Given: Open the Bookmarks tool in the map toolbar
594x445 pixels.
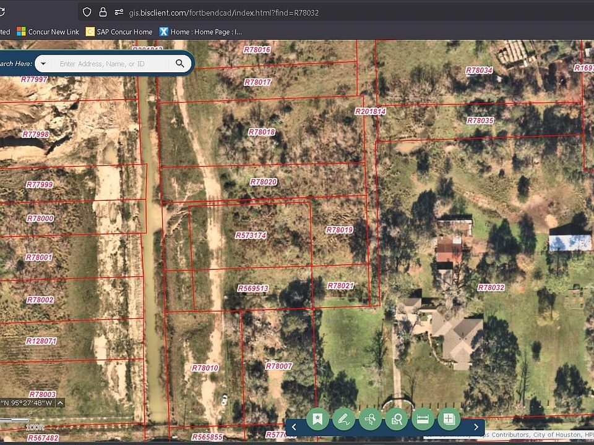Looking at the screenshot, I should 317,420.
